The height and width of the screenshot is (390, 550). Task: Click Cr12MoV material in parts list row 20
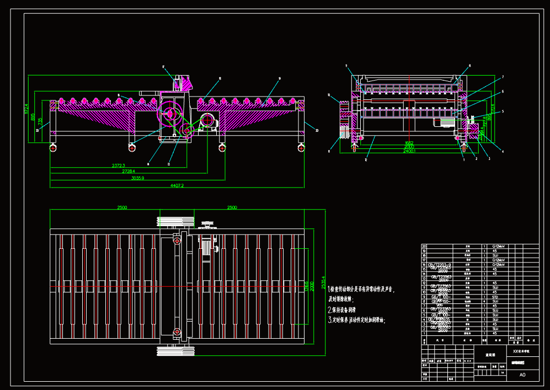pos(499,247)
